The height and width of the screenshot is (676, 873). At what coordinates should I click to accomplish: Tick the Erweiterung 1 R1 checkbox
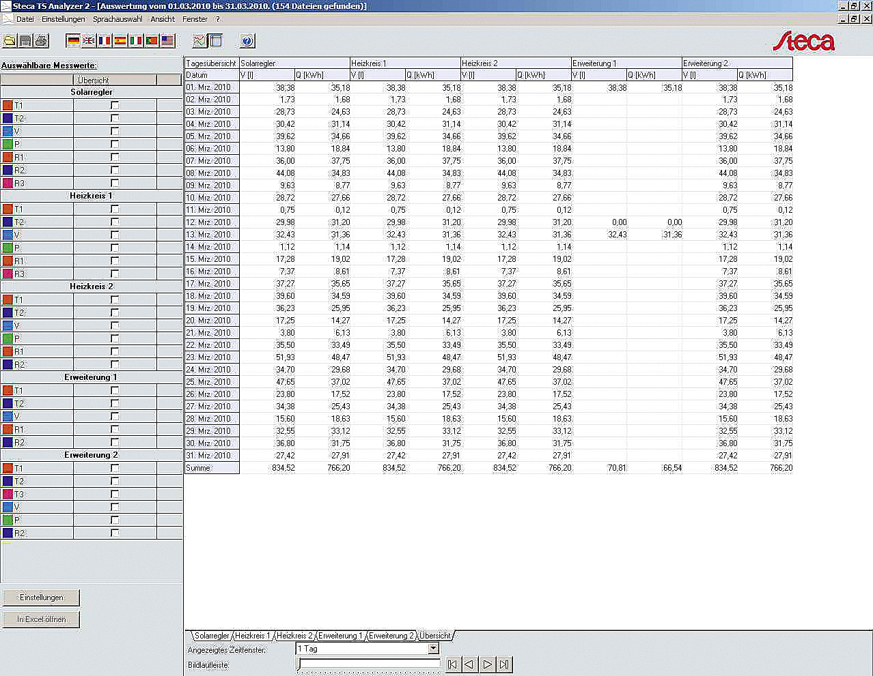(115, 429)
